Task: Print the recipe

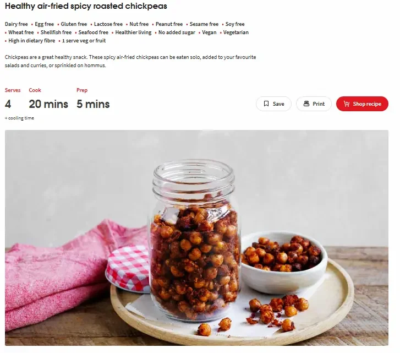Action: [314, 104]
